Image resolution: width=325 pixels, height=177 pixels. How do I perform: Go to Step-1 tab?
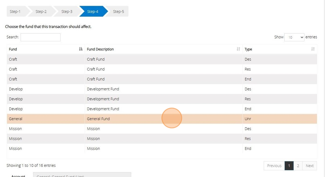(15, 12)
